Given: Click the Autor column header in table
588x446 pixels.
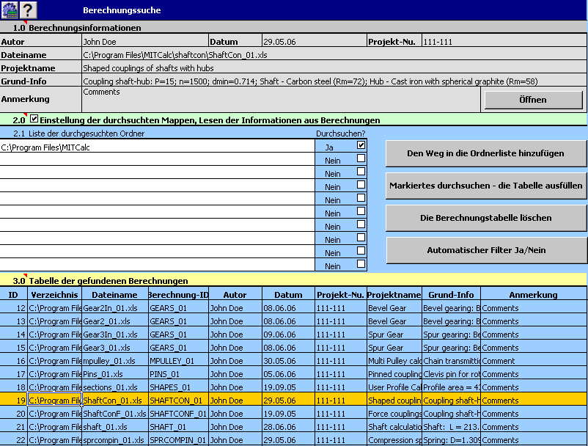Looking at the screenshot, I should click(x=235, y=295).
